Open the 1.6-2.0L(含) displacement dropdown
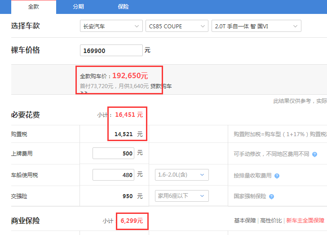 (182, 175)
